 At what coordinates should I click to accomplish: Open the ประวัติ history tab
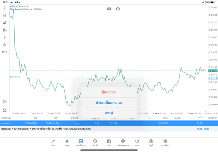[95, 143]
